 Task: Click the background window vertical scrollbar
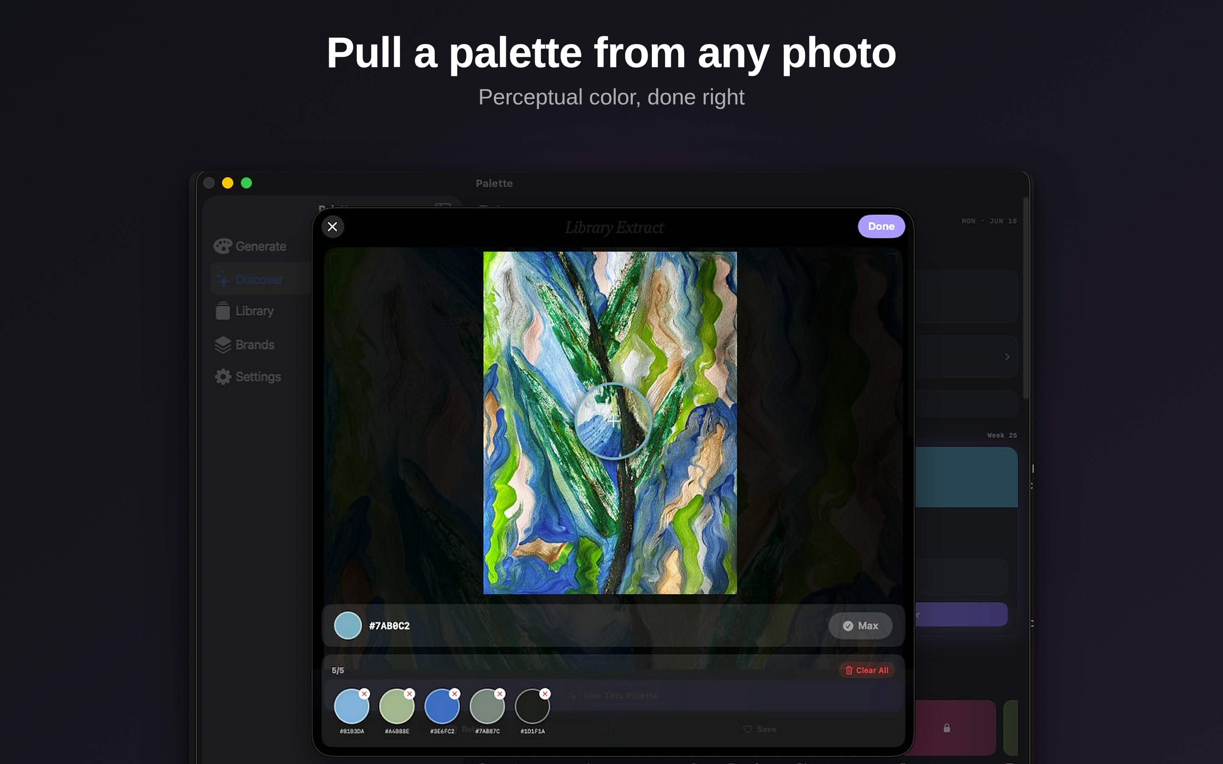(x=1026, y=298)
